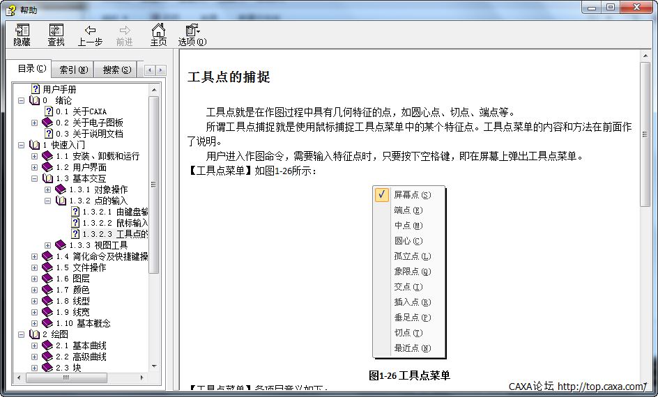Click the content pane scroll-up arrow
This screenshot has height=397, width=658.
tap(645, 55)
